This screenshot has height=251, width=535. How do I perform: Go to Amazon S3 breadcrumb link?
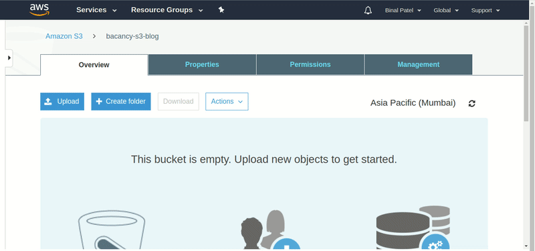(x=64, y=36)
